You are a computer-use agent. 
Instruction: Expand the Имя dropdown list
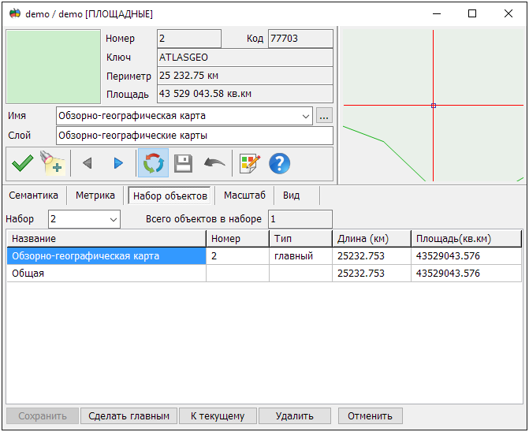coord(306,116)
